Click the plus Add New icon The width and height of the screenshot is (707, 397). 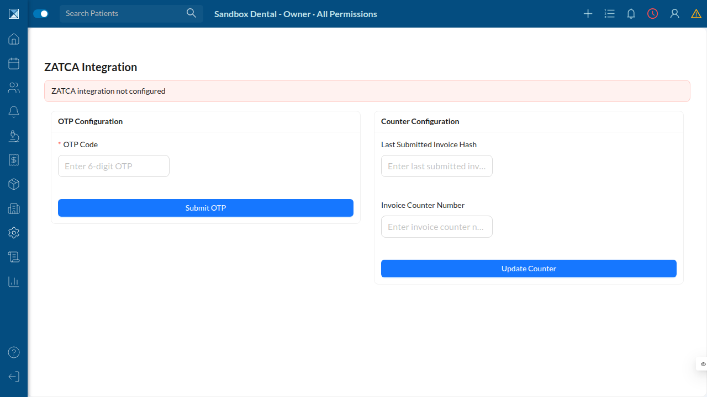pos(588,14)
